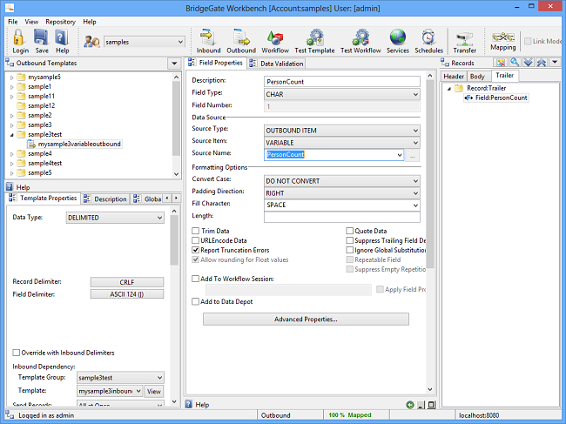Open the Data Type DELIMITED dropdown

(115, 218)
